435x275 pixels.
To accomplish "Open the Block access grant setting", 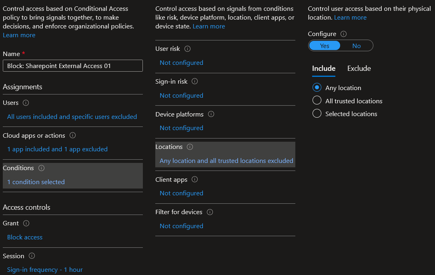I will 25,237.
